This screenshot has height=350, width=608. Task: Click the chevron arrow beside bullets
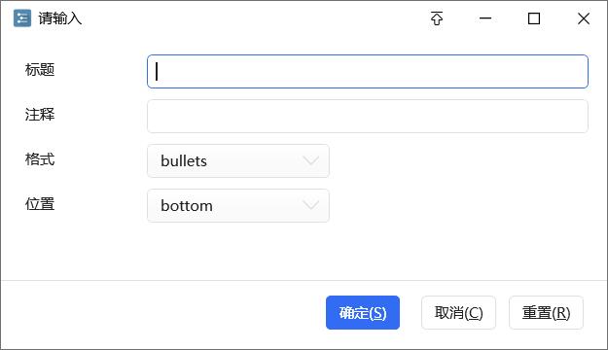[x=311, y=160]
